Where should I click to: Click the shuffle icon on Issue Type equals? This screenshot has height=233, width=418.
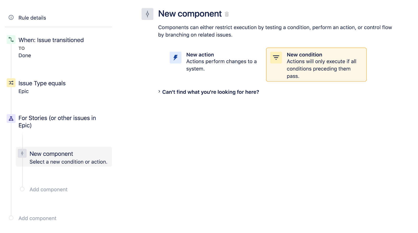coord(11,83)
